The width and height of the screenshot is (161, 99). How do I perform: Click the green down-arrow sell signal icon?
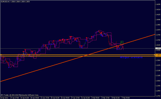coord(122,43)
